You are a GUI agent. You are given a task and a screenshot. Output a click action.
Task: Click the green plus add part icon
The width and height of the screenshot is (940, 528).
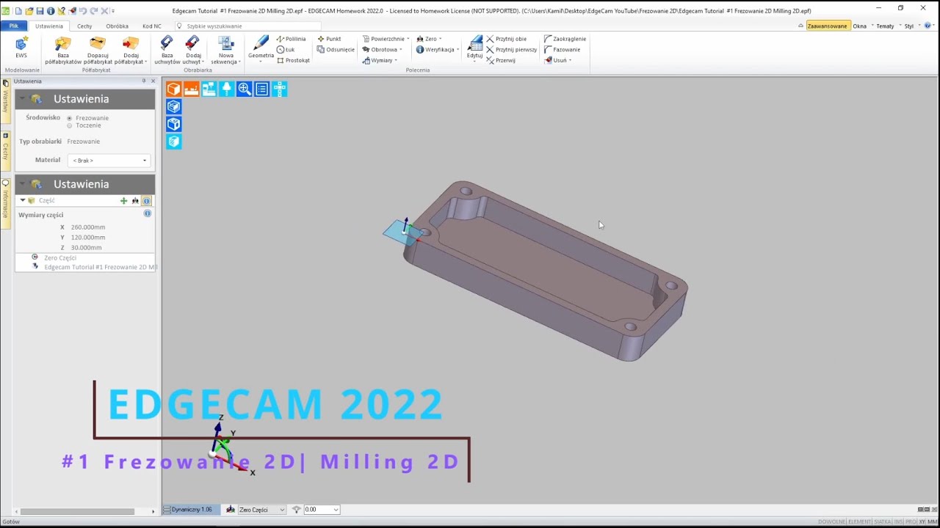pyautogui.click(x=123, y=200)
